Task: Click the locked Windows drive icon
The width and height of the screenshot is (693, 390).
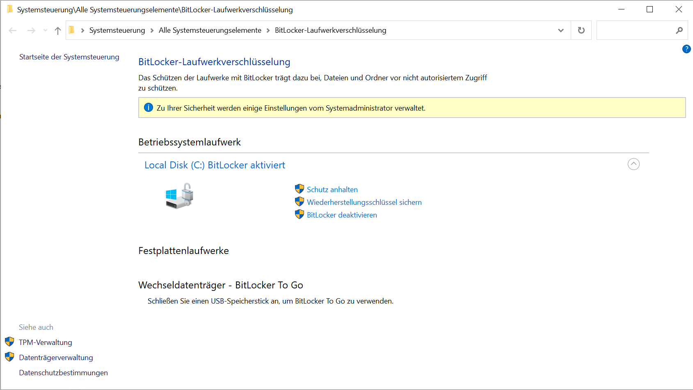Action: [179, 196]
